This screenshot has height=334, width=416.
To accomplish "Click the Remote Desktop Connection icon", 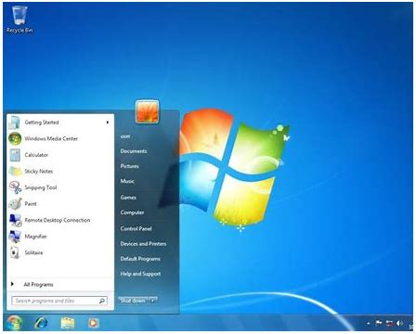I will (x=15, y=220).
